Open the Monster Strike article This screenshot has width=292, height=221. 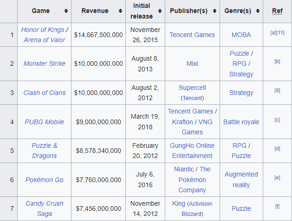point(44,63)
